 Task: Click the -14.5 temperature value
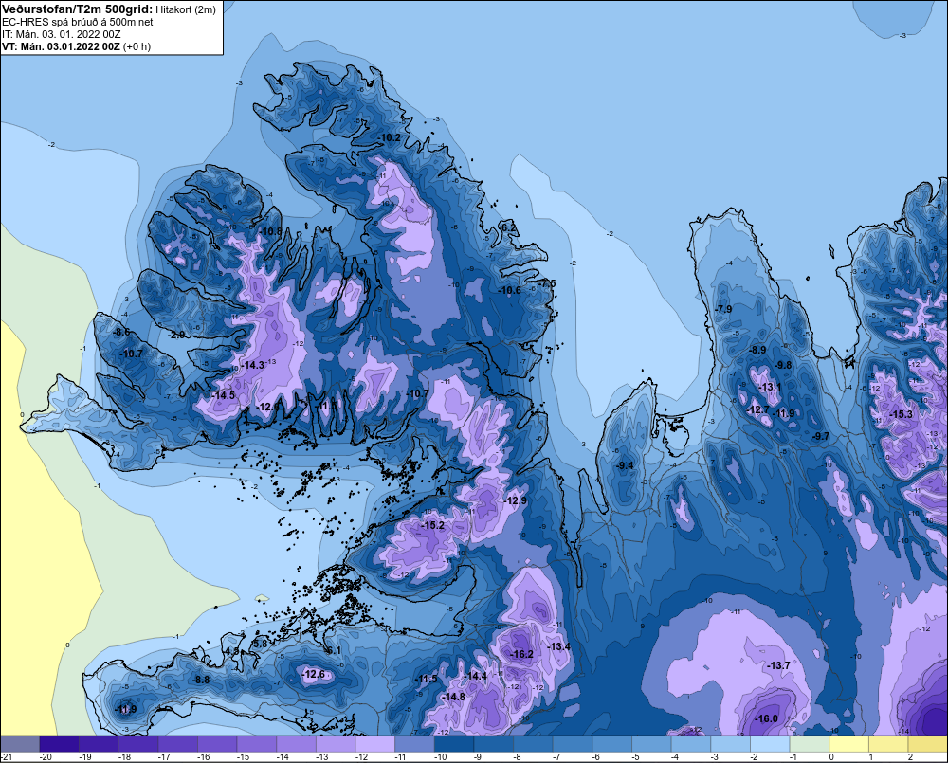tap(223, 395)
